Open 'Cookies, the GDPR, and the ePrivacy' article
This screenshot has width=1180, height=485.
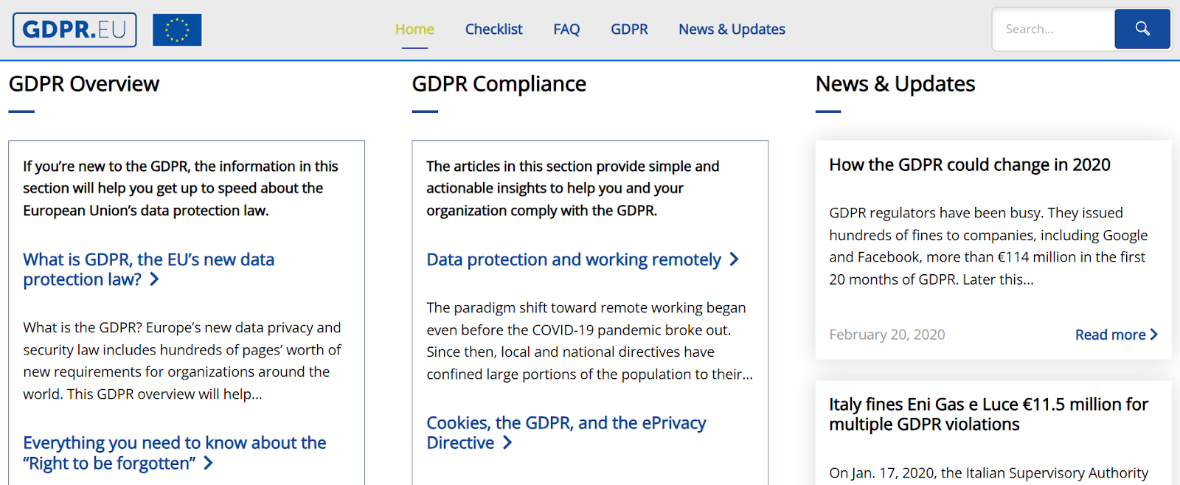click(566, 423)
